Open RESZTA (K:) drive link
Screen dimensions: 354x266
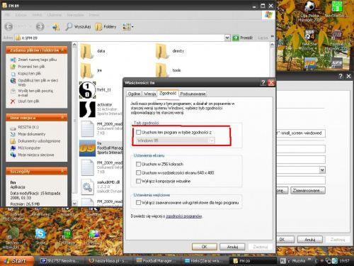(28, 127)
